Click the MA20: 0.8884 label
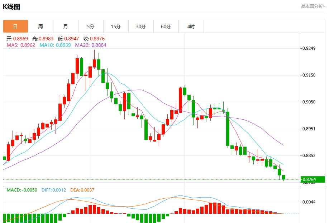The image size is (334, 223). coord(91,45)
